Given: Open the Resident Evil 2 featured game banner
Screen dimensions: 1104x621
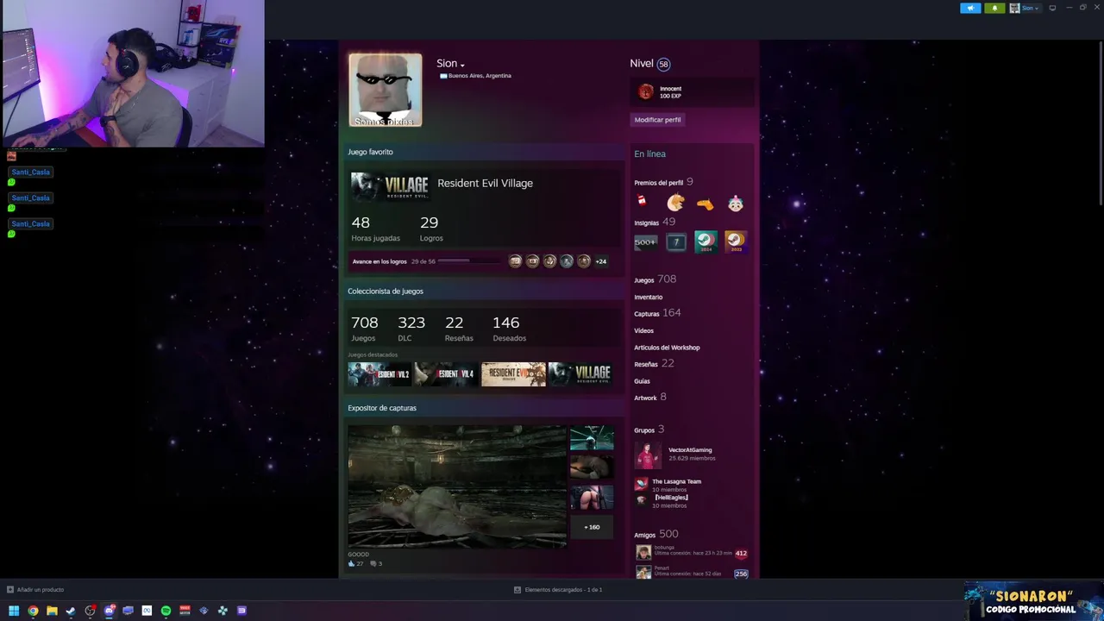Looking at the screenshot, I should (379, 373).
